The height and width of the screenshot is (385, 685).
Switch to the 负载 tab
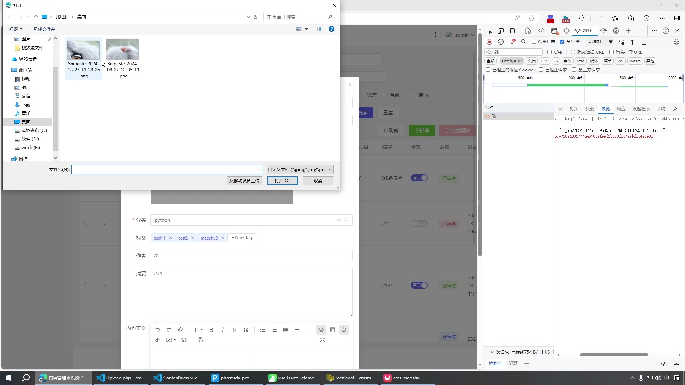point(590,109)
